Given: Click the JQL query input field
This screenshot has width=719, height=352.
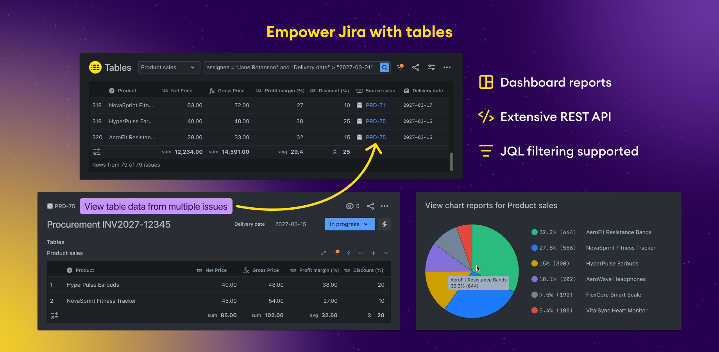Looking at the screenshot, I should (x=291, y=67).
